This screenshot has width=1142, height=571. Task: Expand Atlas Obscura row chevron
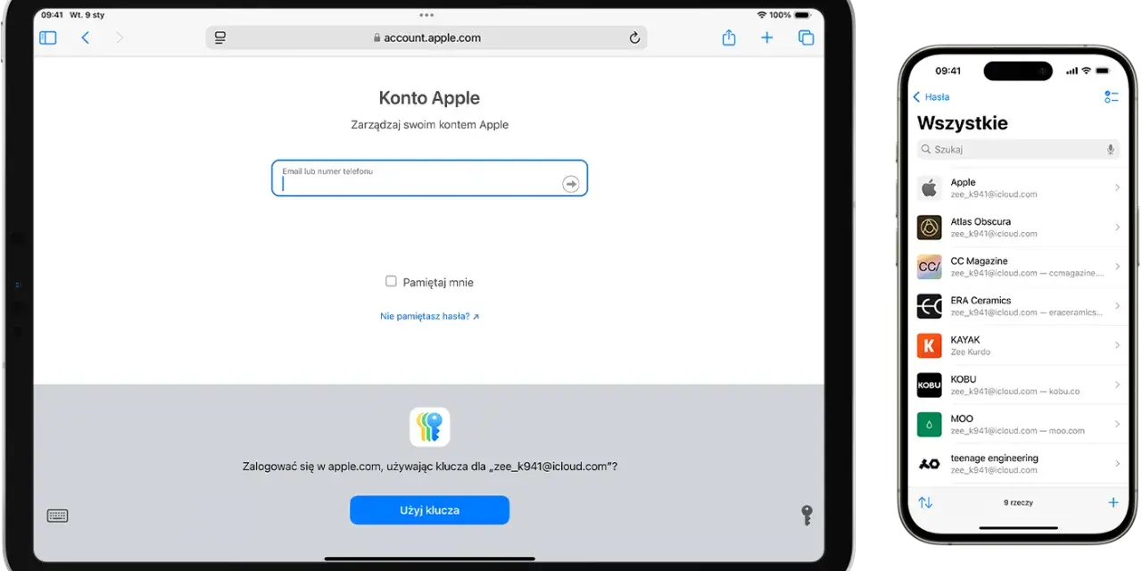(1117, 227)
